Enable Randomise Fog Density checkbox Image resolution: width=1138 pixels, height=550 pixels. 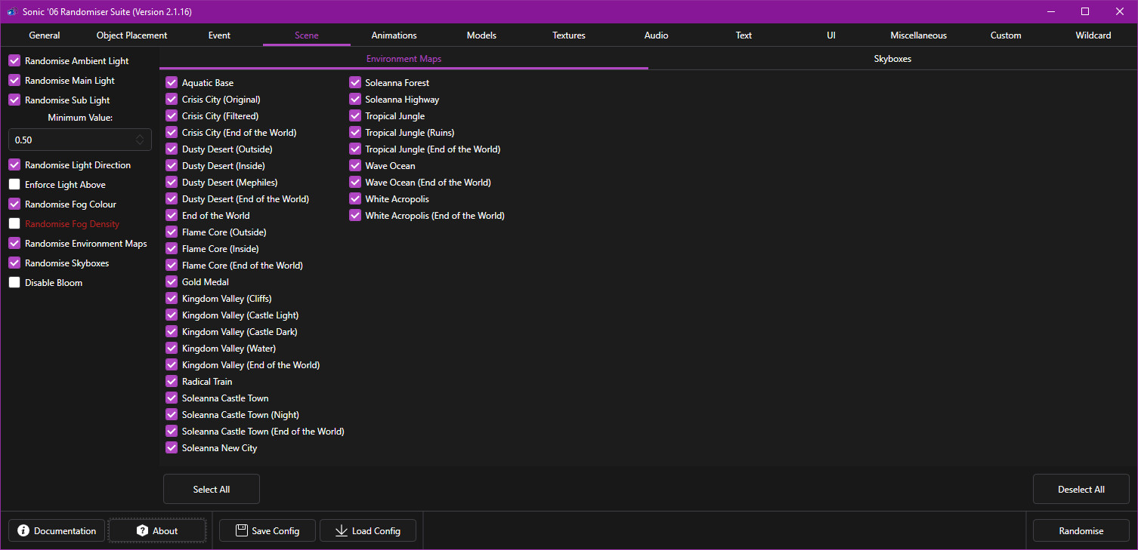[x=14, y=223]
